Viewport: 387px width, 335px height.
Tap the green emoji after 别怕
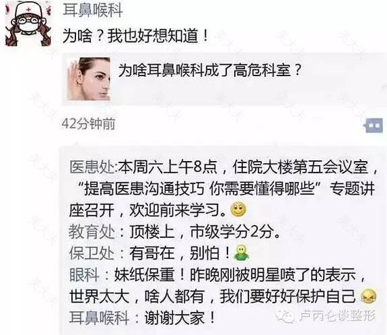coord(241,253)
